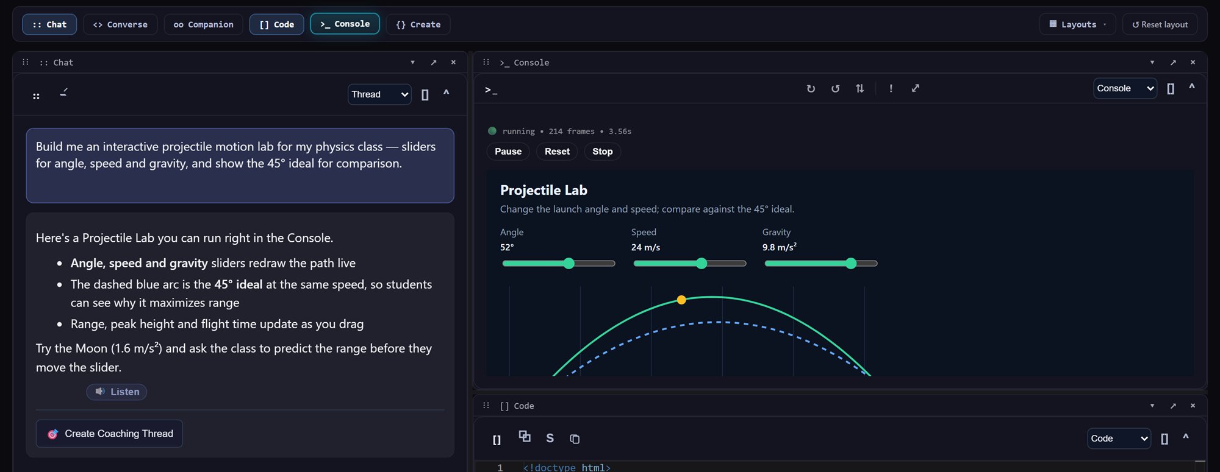
Task: Open the Chat panel header triangle menu
Action: 413,63
